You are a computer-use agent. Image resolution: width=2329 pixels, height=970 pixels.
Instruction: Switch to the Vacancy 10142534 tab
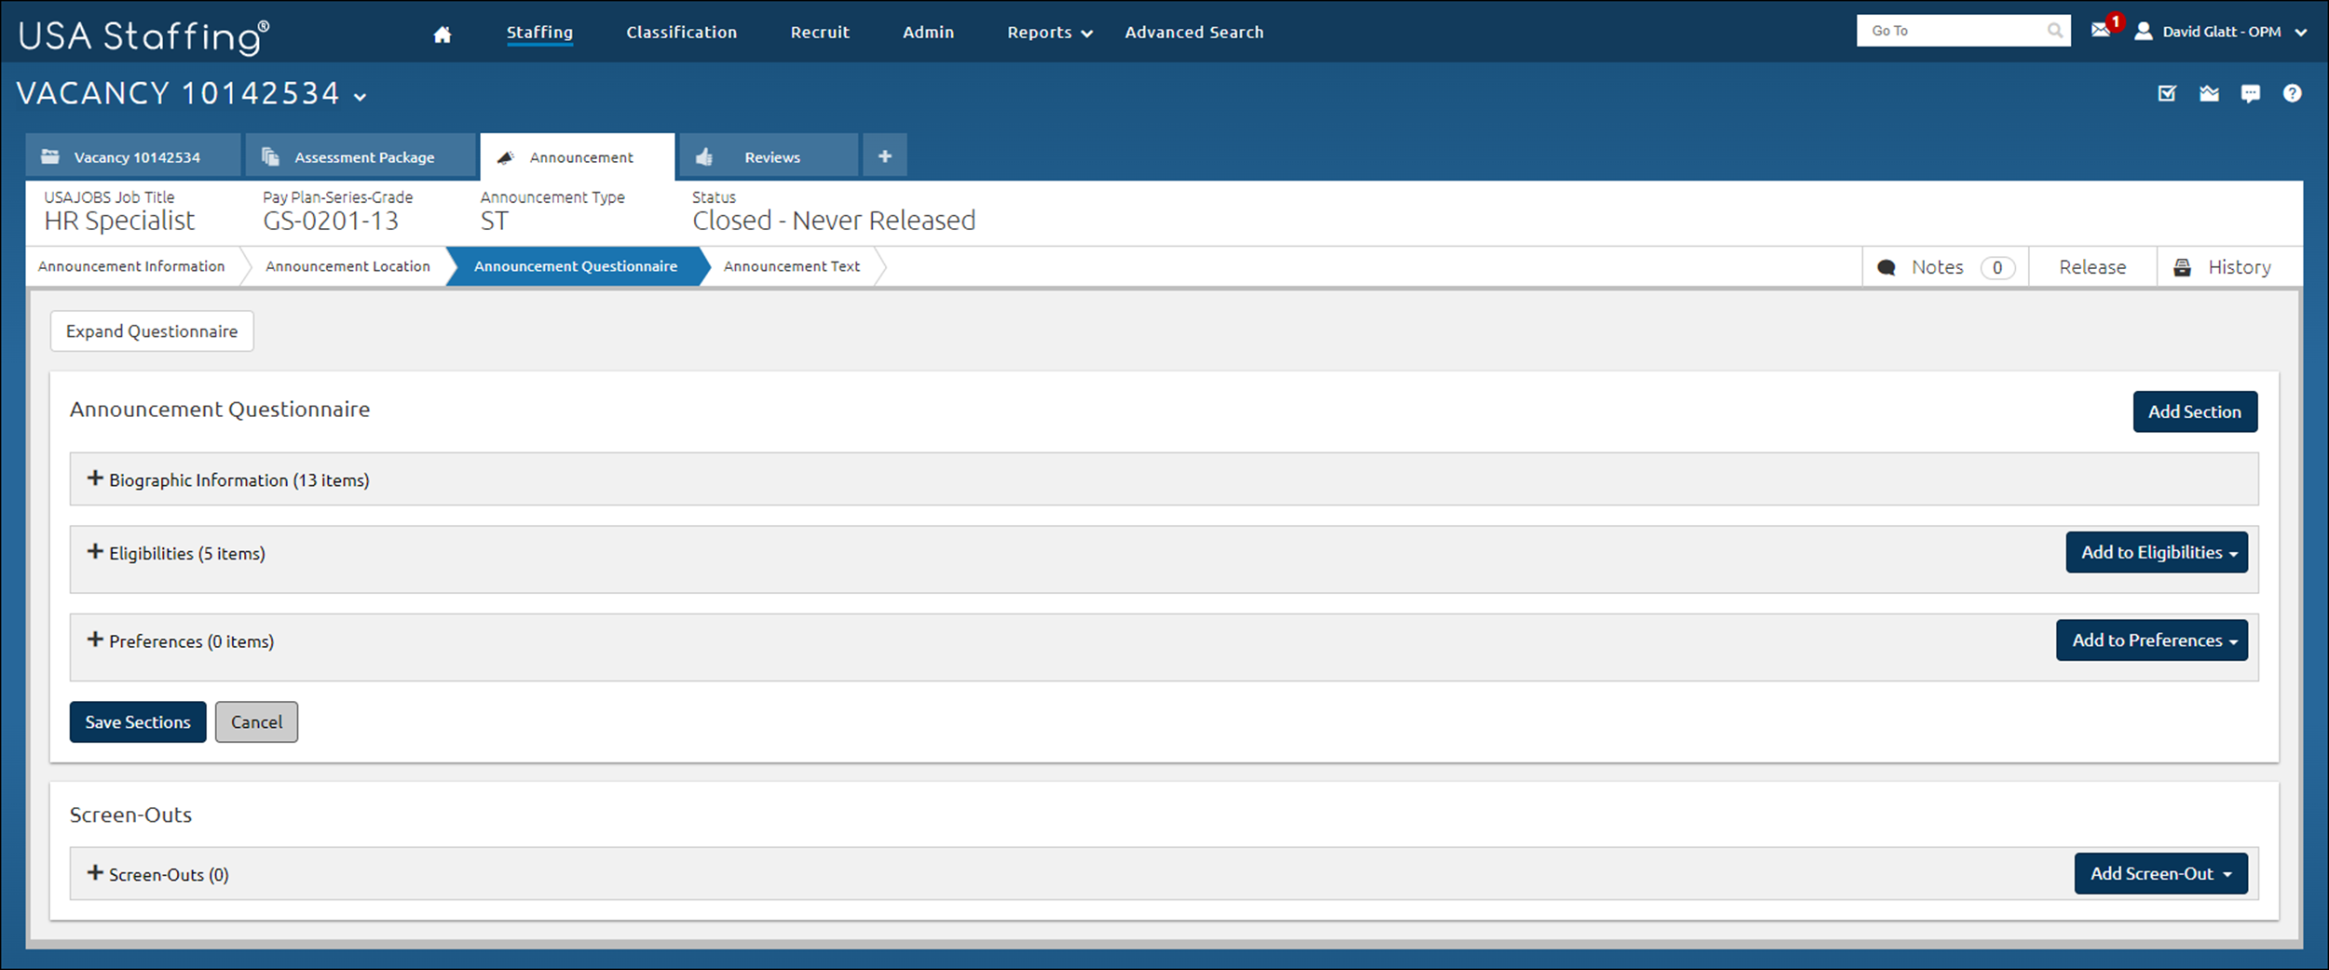click(x=133, y=156)
